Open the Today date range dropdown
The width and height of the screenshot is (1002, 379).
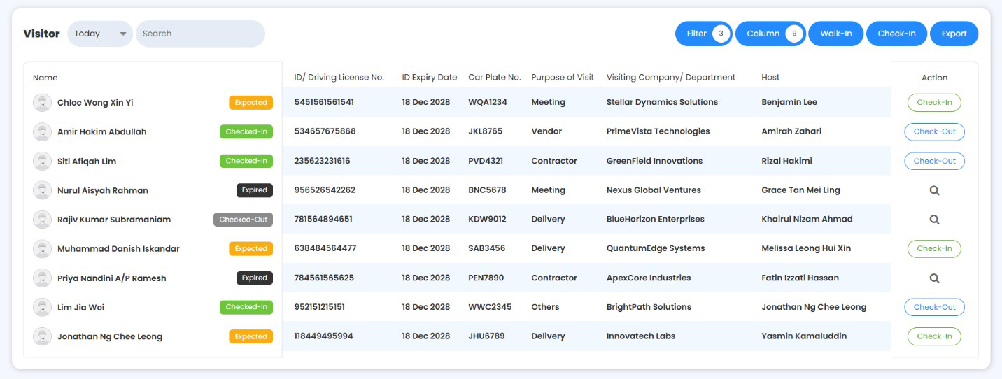pyautogui.click(x=100, y=34)
